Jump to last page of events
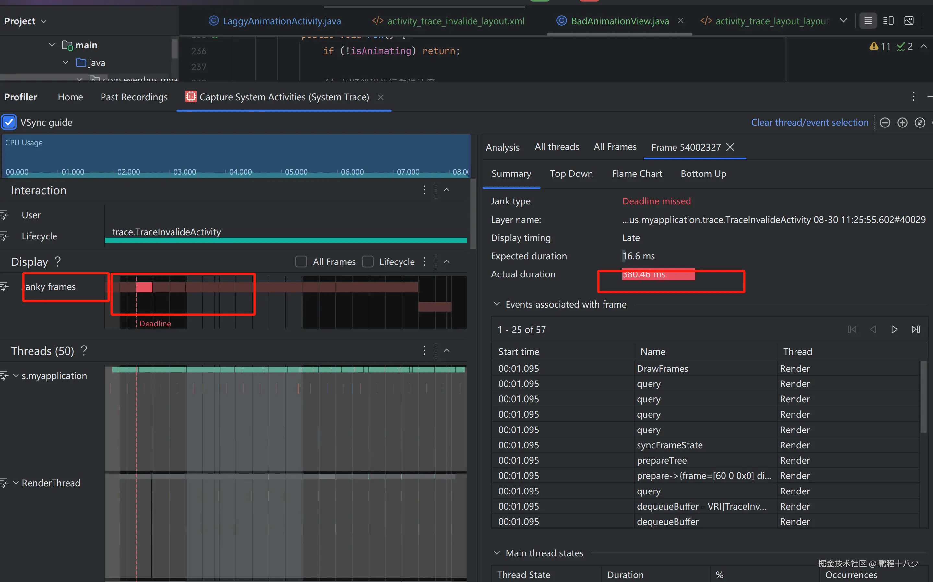Viewport: 933px width, 582px height. 915,330
